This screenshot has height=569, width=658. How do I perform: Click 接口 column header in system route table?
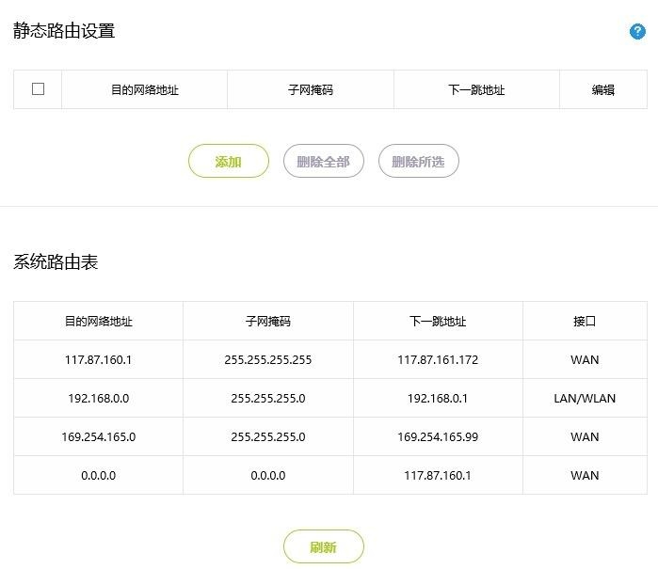pyautogui.click(x=585, y=322)
